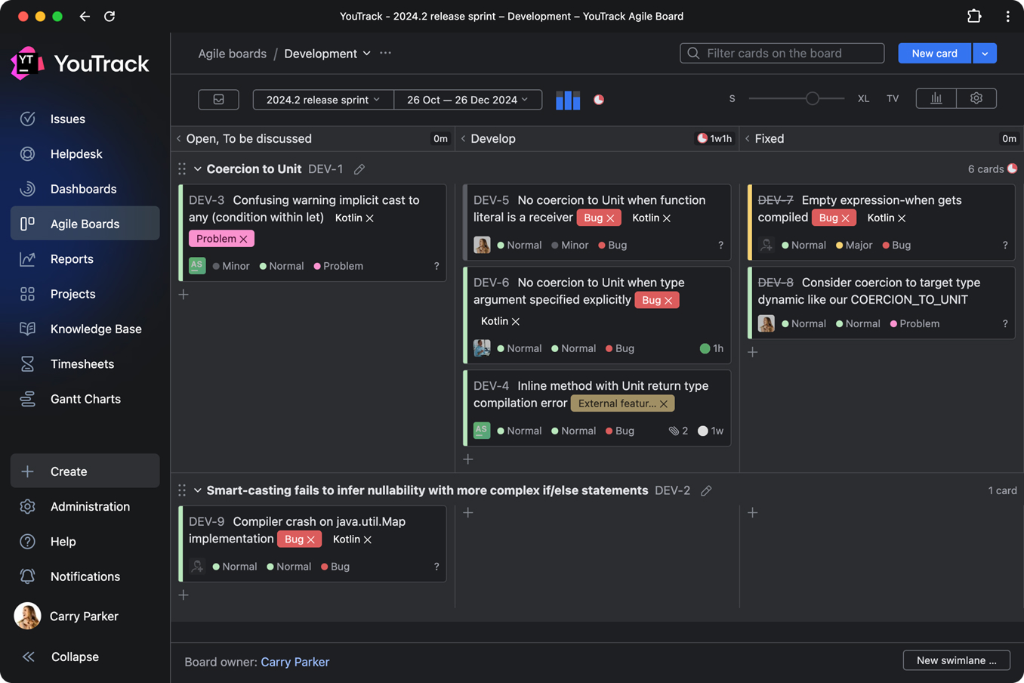Image resolution: width=1024 pixels, height=683 pixels.
Task: Open the backlog inbox icon button
Action: pyautogui.click(x=218, y=100)
